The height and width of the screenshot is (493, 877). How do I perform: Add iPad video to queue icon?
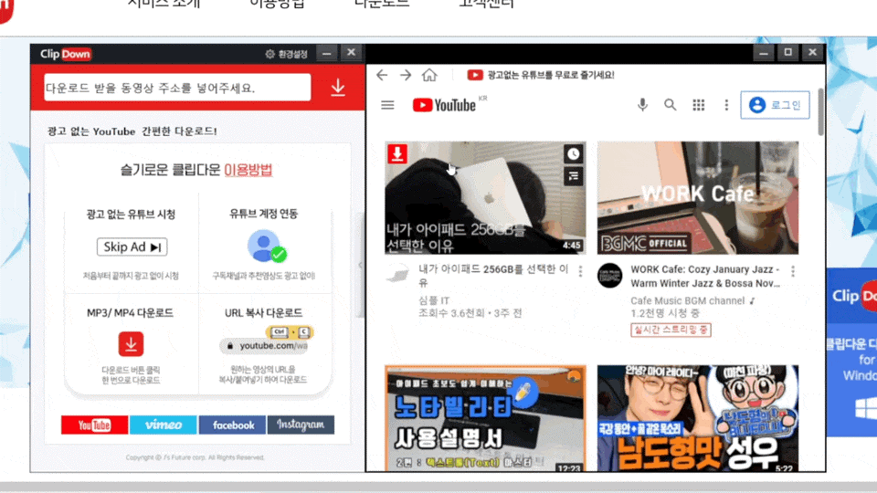pos(574,176)
